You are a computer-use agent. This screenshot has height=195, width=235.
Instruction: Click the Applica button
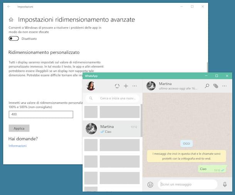19,128
